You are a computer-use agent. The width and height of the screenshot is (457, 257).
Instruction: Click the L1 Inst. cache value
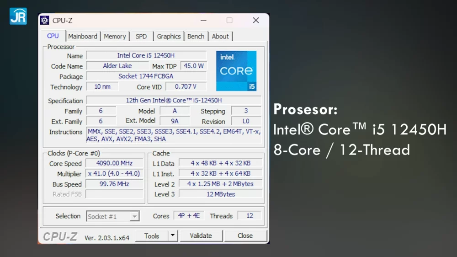[221, 174]
